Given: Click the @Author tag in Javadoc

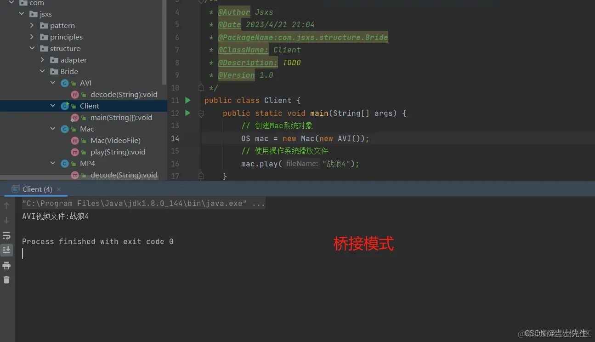Looking at the screenshot, I should point(234,12).
